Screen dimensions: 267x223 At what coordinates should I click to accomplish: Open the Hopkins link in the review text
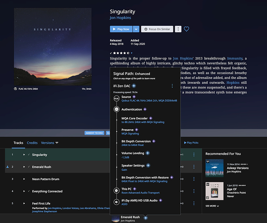click(233, 83)
